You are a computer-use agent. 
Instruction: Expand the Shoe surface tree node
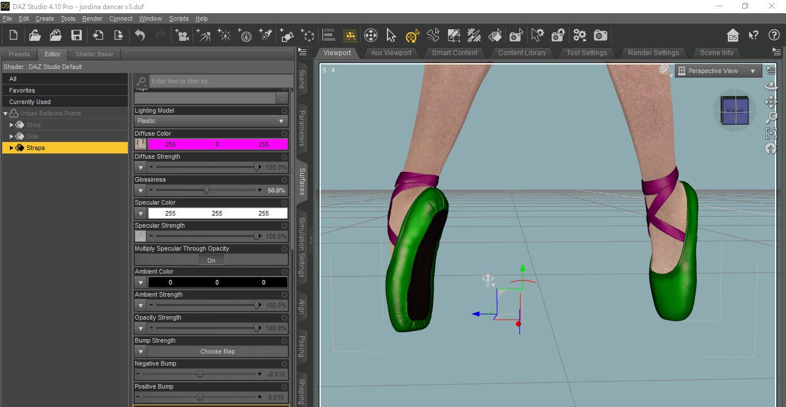click(12, 125)
